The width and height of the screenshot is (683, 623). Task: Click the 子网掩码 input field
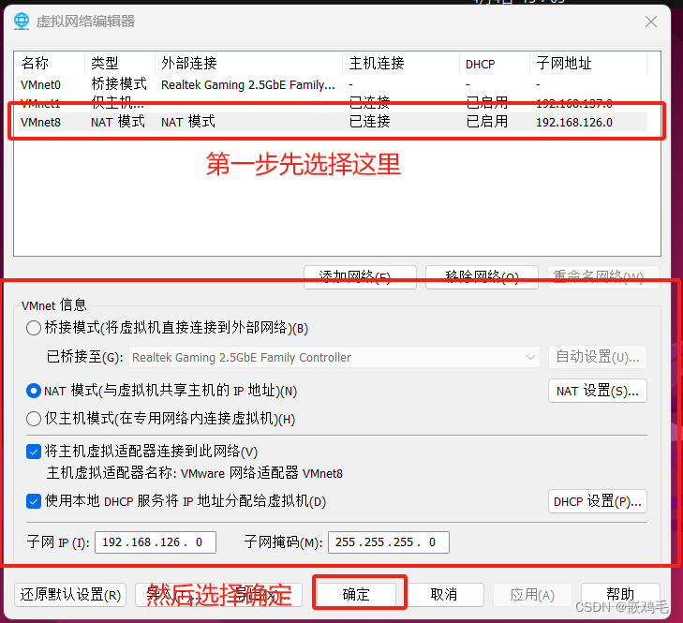click(x=389, y=542)
